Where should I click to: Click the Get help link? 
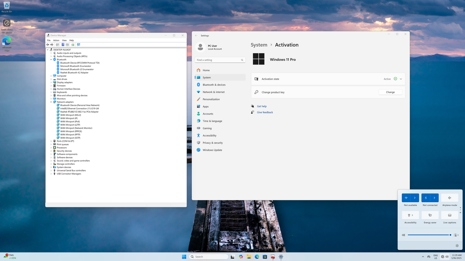(262, 106)
